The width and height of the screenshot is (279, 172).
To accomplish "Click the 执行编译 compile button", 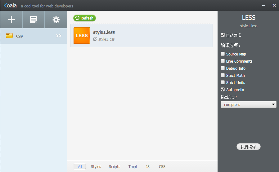I will coord(248,147).
